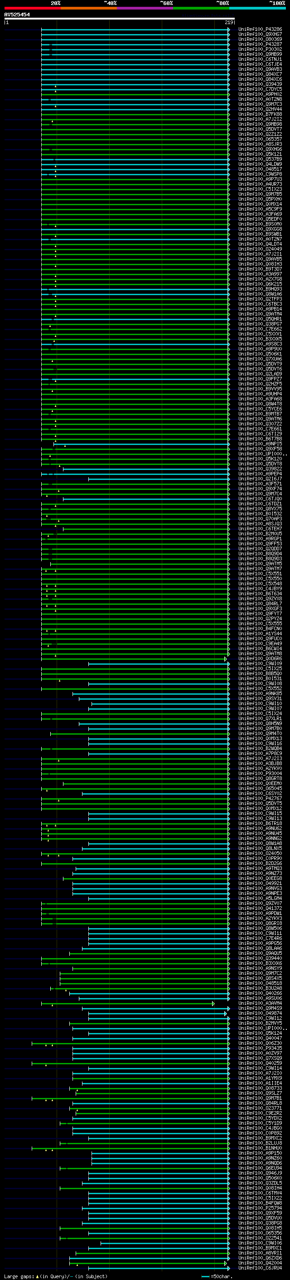The height and width of the screenshot is (1280, 290).
Task: Select hit label UniRef100_C5X552
Action: [x=260, y=688]
